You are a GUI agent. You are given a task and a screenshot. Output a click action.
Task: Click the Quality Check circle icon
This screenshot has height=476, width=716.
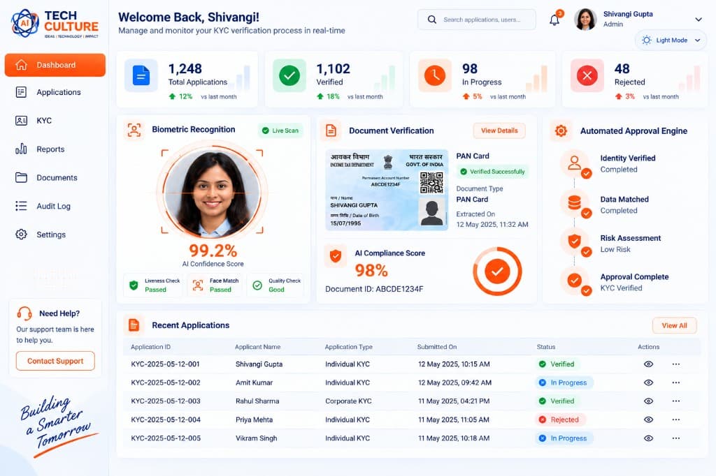(257, 285)
